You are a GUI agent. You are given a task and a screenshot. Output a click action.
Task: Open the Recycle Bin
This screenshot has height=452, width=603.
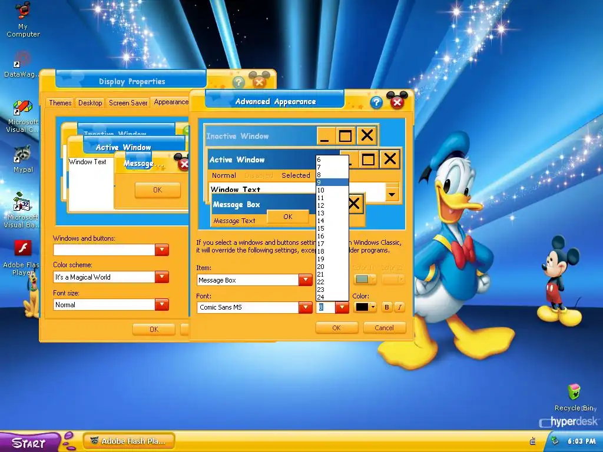coord(574,397)
